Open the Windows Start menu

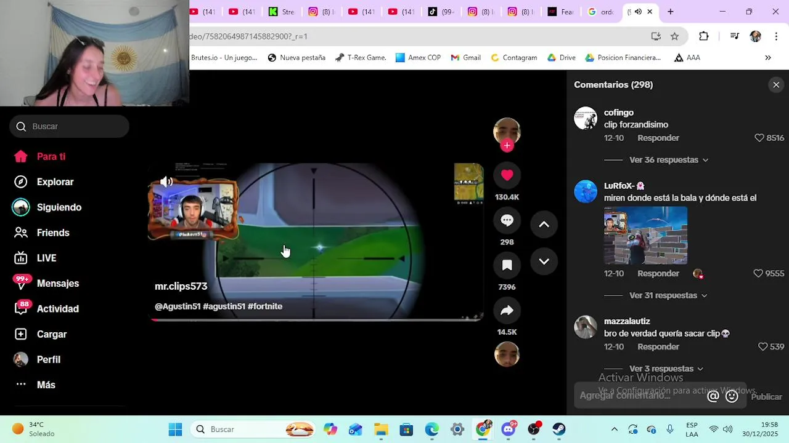tap(175, 429)
